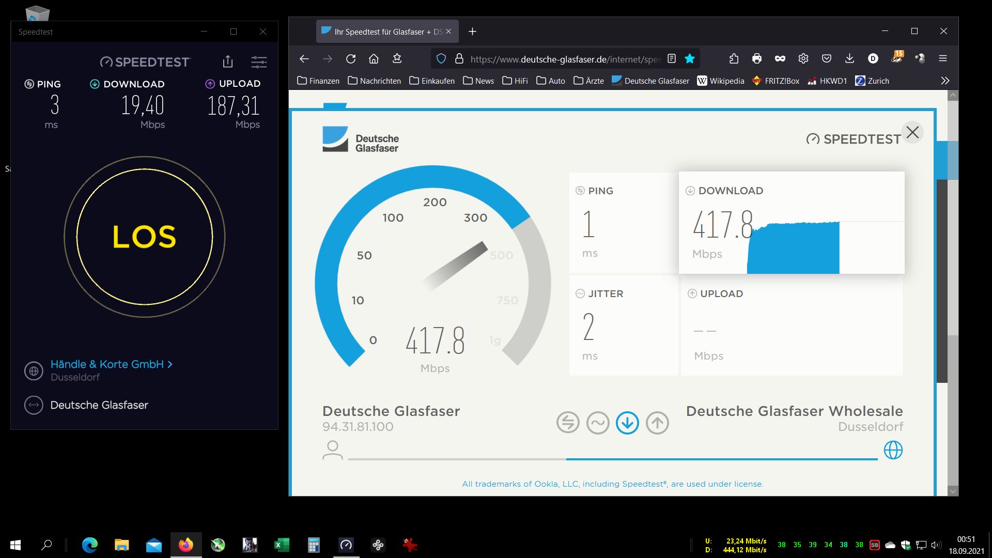Expand the Ärzte bookmark folder

[588, 81]
